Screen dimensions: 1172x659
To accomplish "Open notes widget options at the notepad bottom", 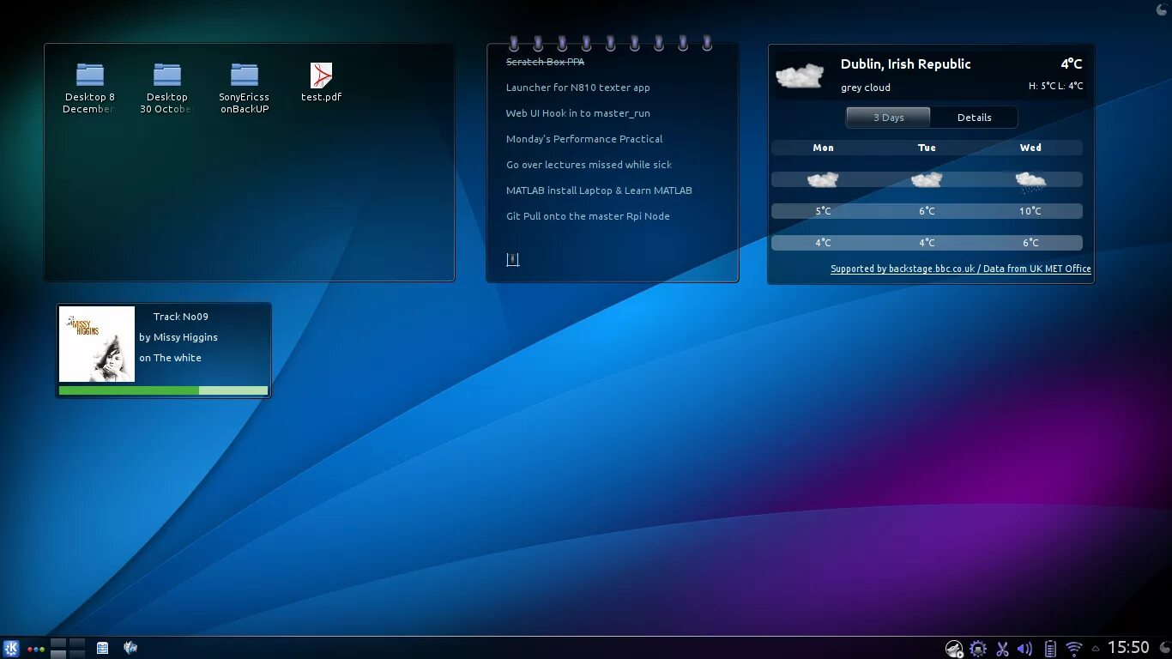I will pos(512,258).
